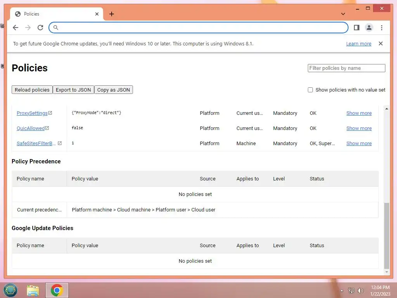The width and height of the screenshot is (397, 298).
Task: Open the SafeSitesFilterB... policy link
Action: (36, 143)
